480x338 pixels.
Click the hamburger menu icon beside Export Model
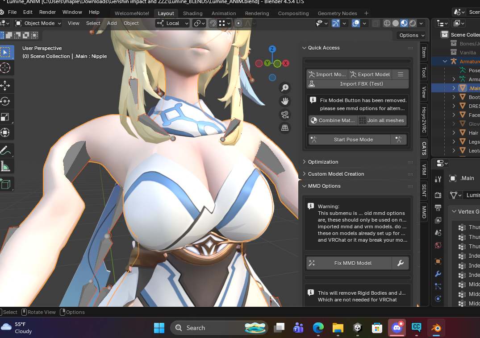401,74
